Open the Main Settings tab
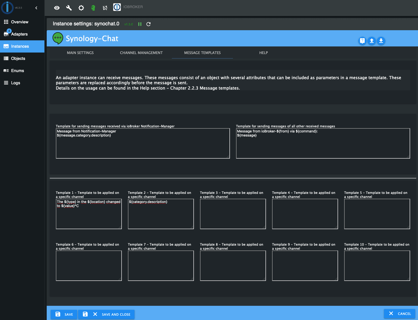The image size is (418, 320). point(80,53)
